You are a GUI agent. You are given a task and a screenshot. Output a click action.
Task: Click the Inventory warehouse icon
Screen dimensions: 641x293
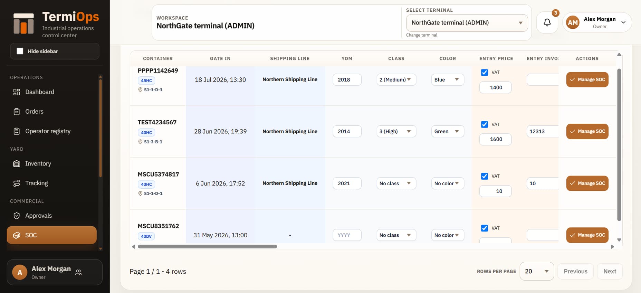point(17,164)
